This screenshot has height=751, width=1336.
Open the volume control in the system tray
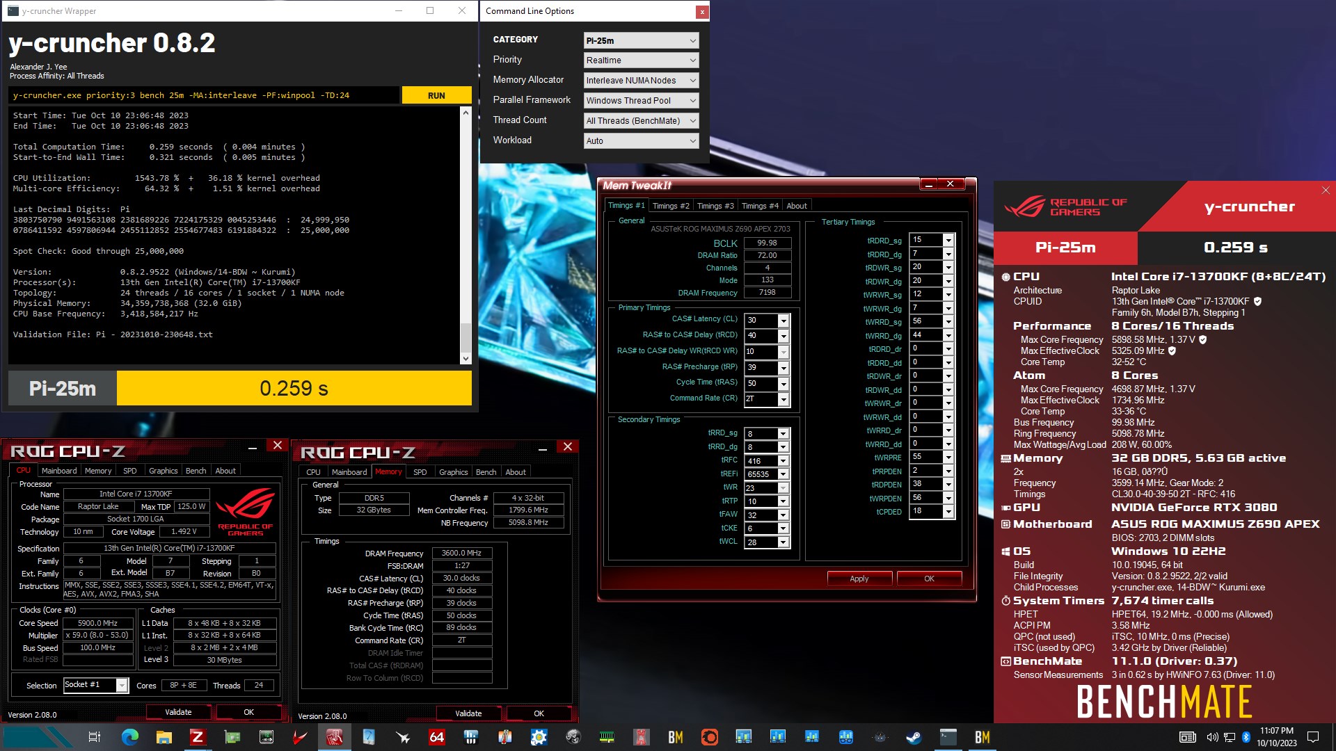click(x=1212, y=737)
